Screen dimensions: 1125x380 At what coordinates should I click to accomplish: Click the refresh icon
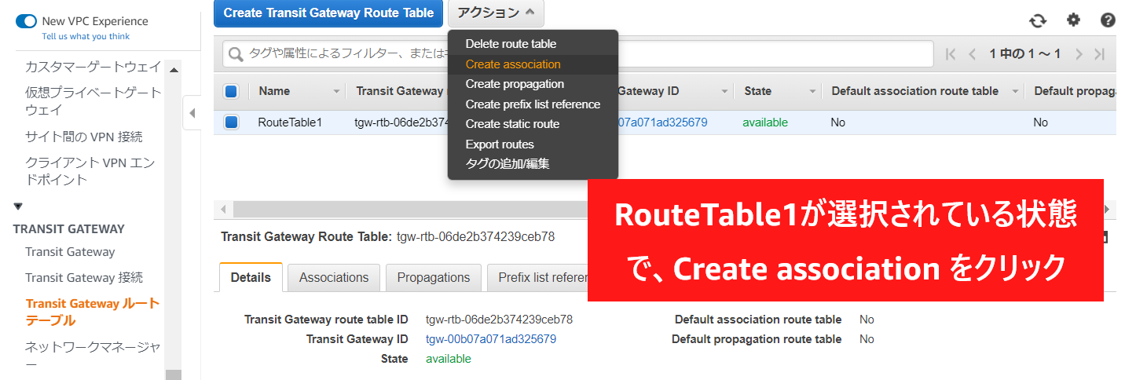pyautogui.click(x=1038, y=21)
